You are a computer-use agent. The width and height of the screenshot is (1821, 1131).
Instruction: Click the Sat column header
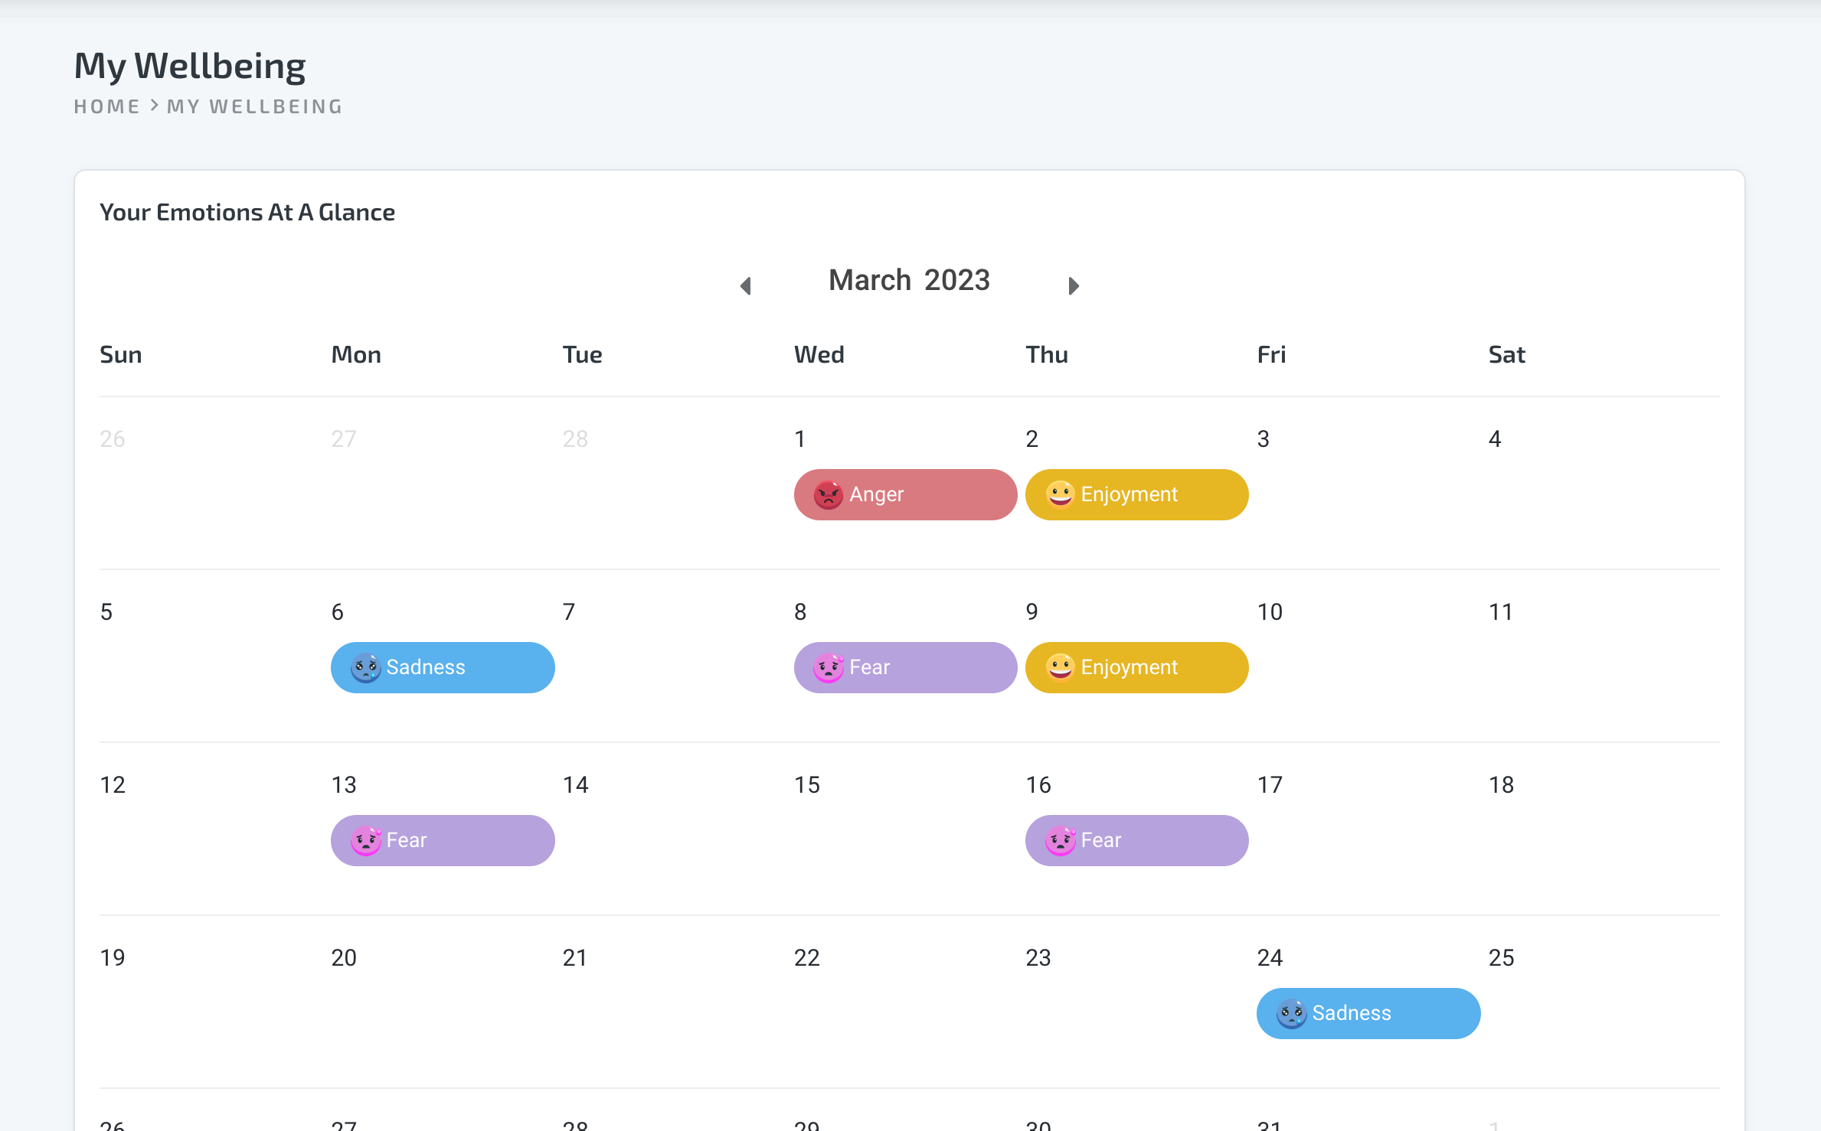coord(1507,355)
